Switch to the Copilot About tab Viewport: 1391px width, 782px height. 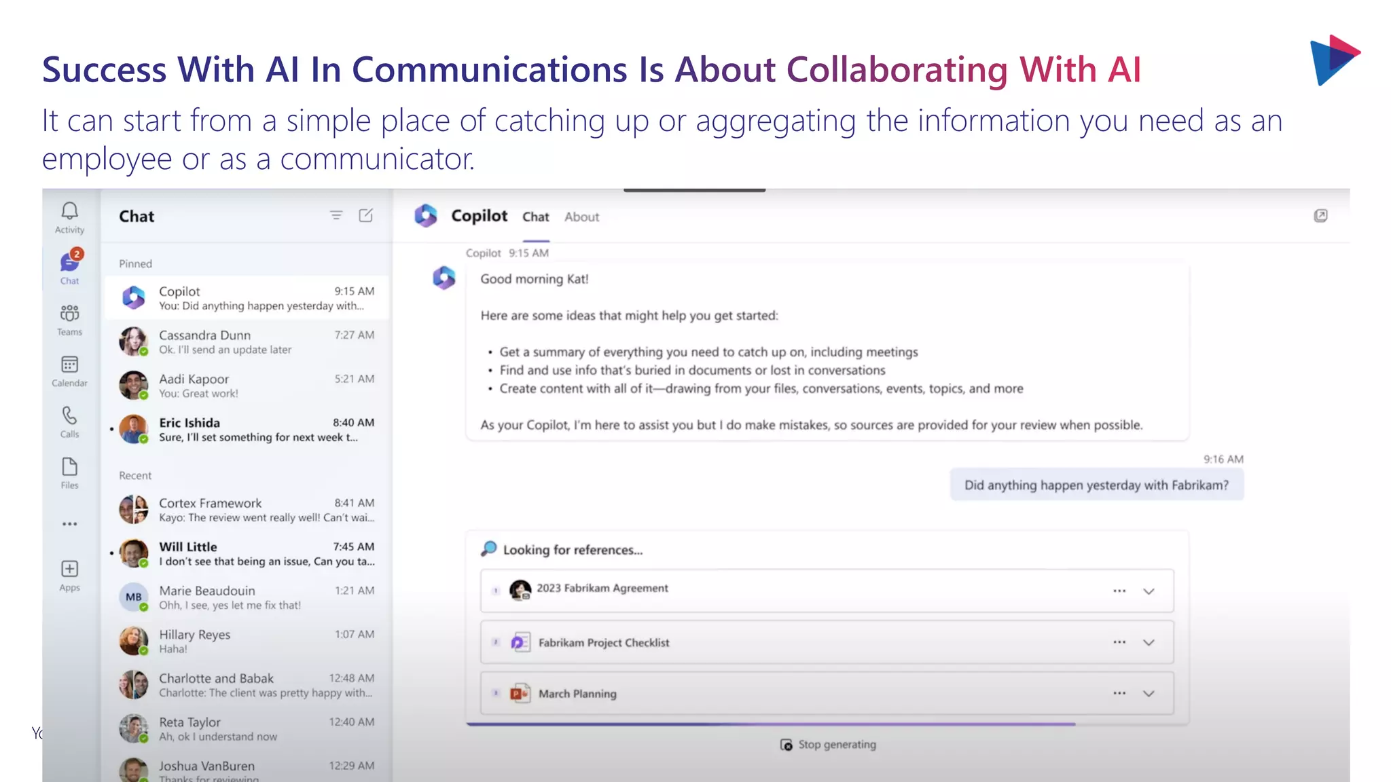point(581,217)
